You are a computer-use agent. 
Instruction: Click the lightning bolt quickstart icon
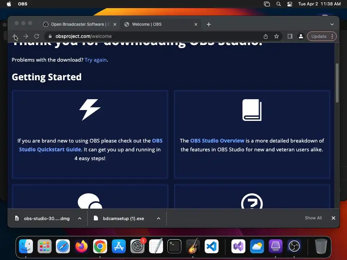(x=90, y=110)
